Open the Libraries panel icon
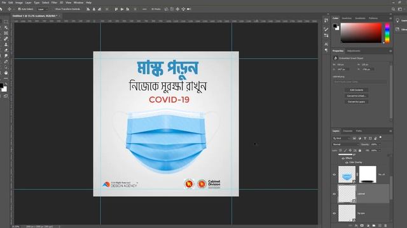The image size is (407, 228). point(397,29)
